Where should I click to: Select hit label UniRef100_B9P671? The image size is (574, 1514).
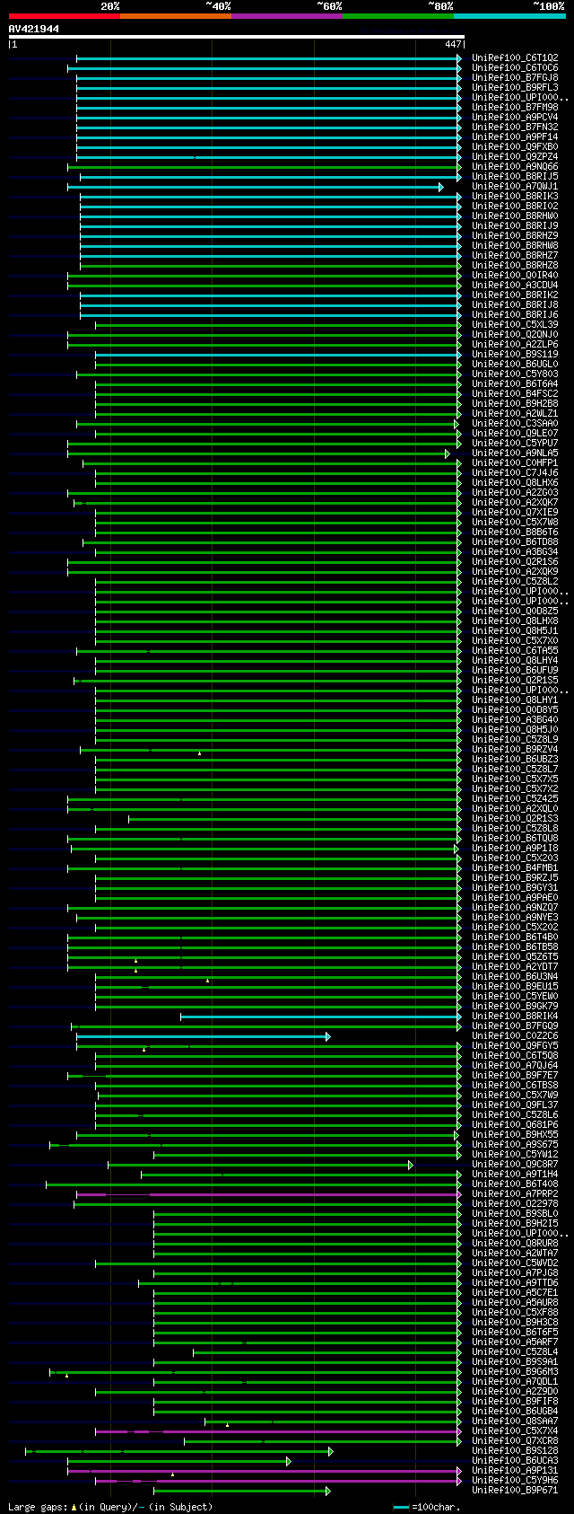click(515, 1490)
